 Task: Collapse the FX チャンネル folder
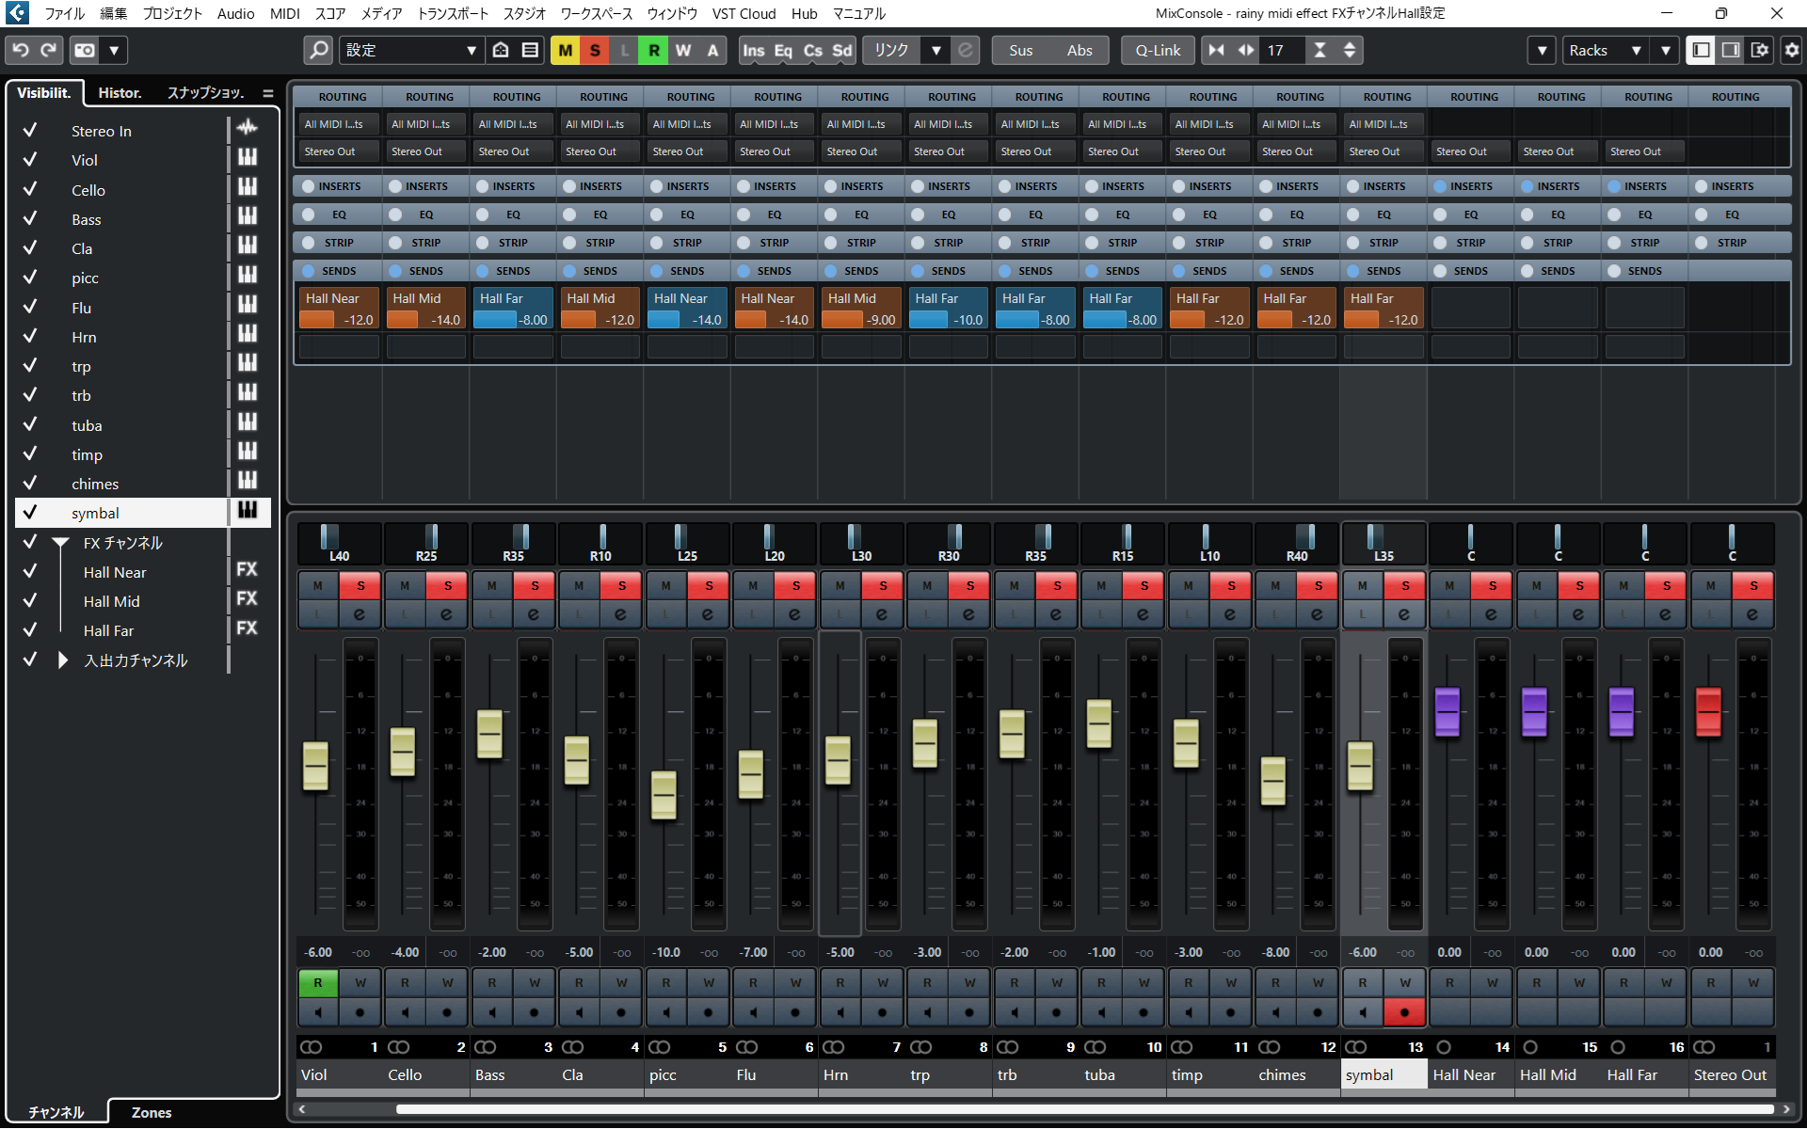(61, 543)
